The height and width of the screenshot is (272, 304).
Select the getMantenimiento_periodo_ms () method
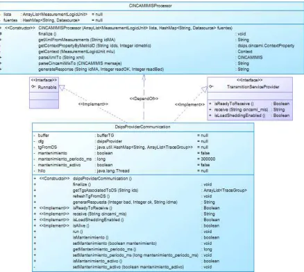click(104, 249)
